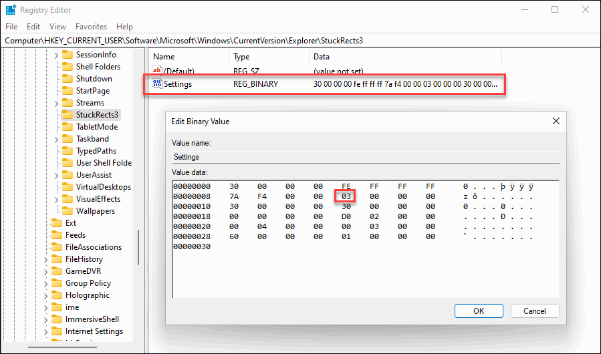
Task: Click the StartPage folder icon
Action: (x=68, y=91)
